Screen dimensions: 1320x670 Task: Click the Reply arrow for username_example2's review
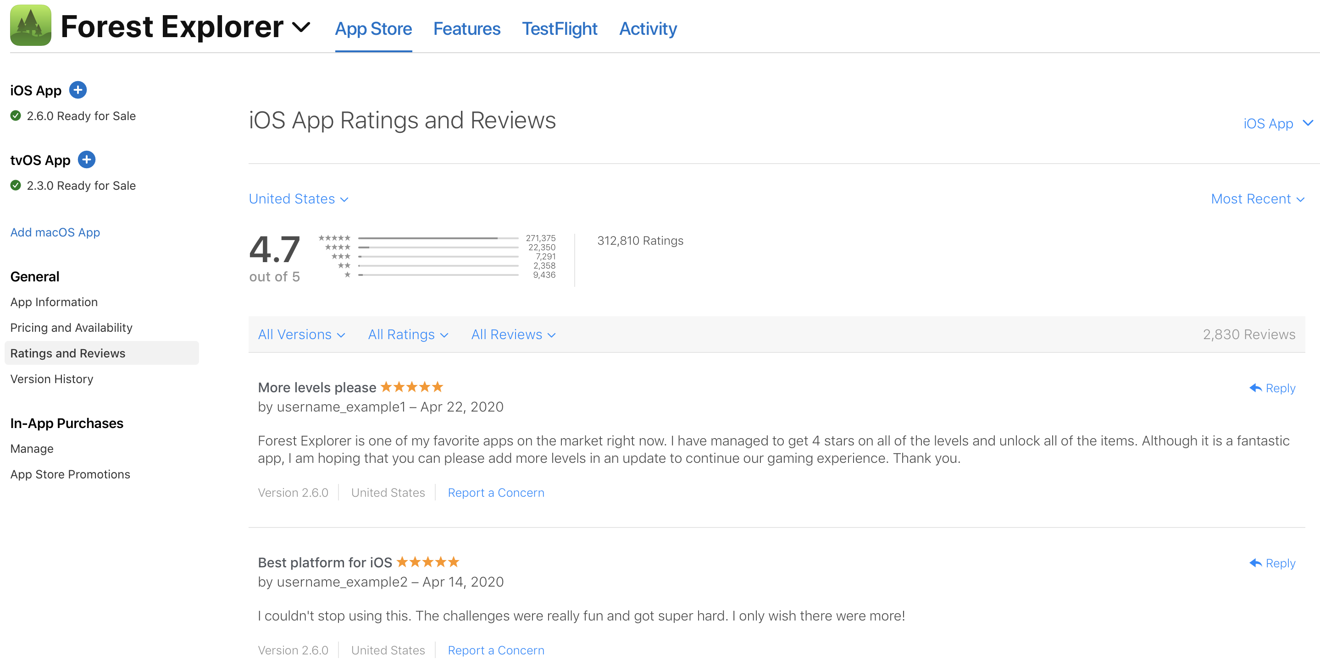click(x=1255, y=563)
